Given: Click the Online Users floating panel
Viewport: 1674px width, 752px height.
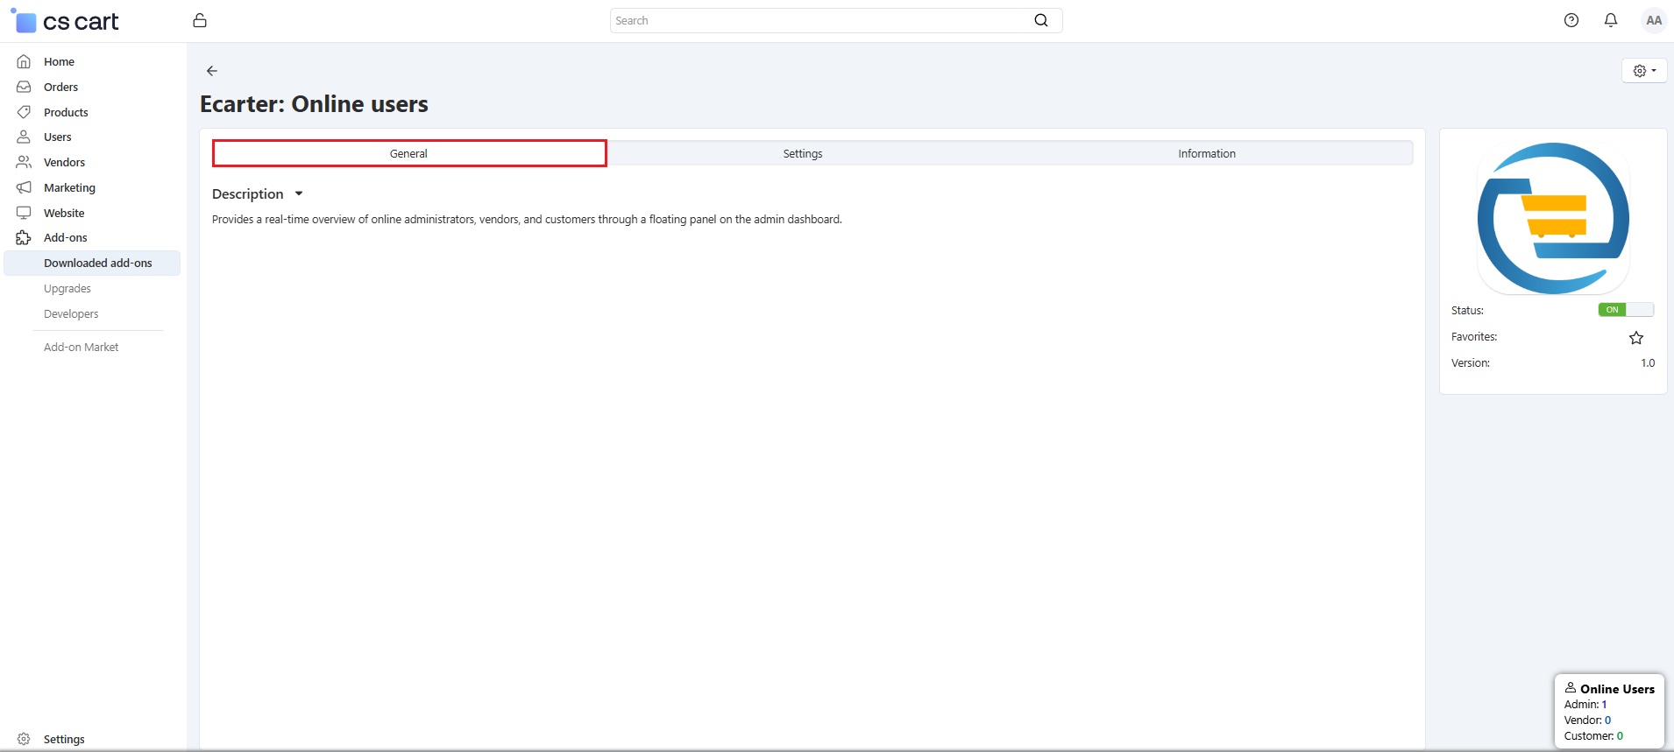Looking at the screenshot, I should (1608, 711).
